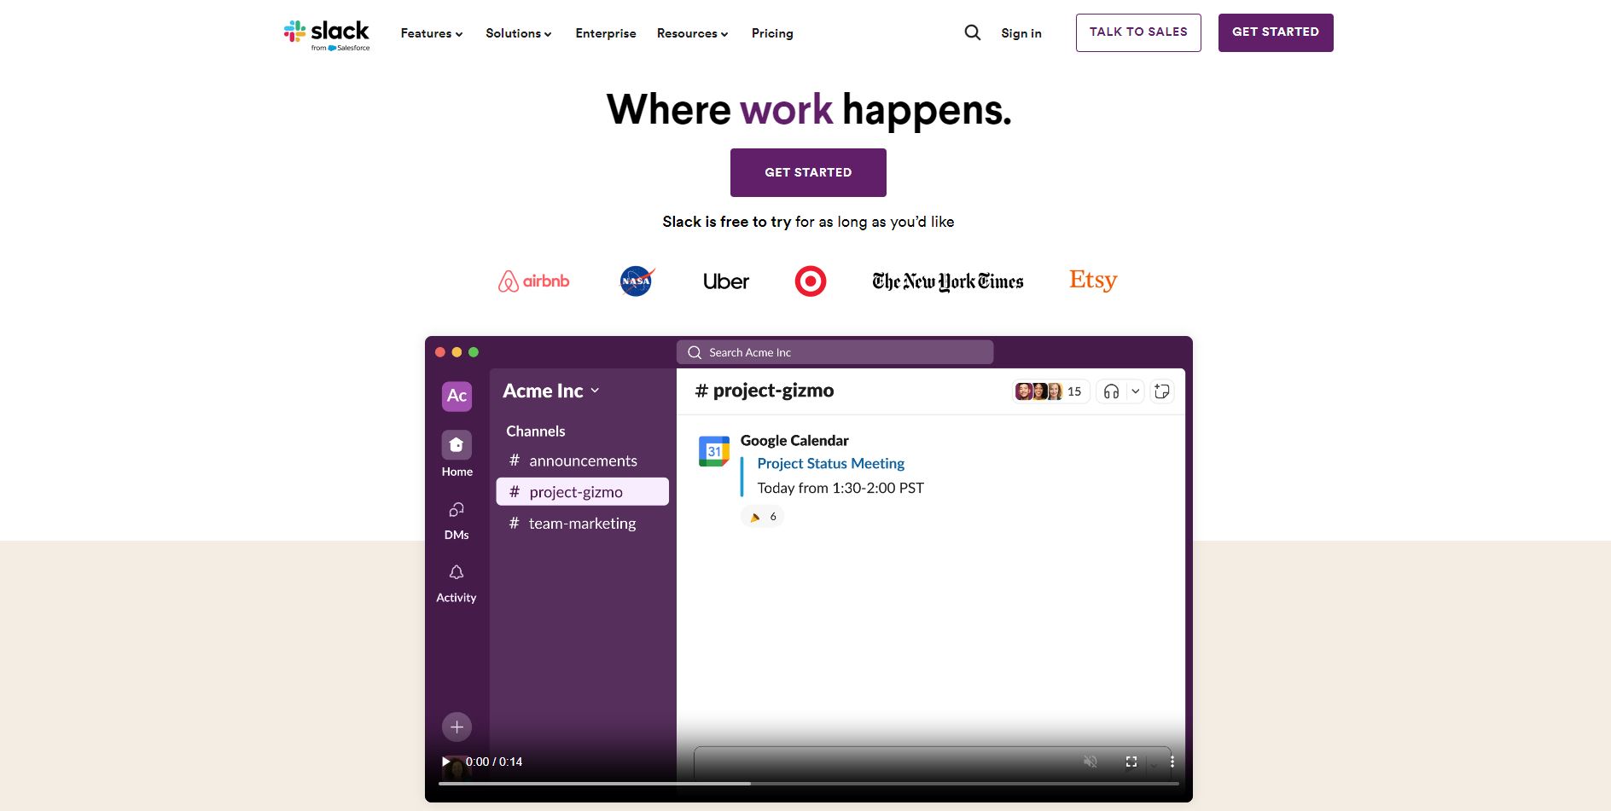1611x811 pixels.
Task: Click the plus icon at sidebar bottom
Action: pyautogui.click(x=457, y=727)
